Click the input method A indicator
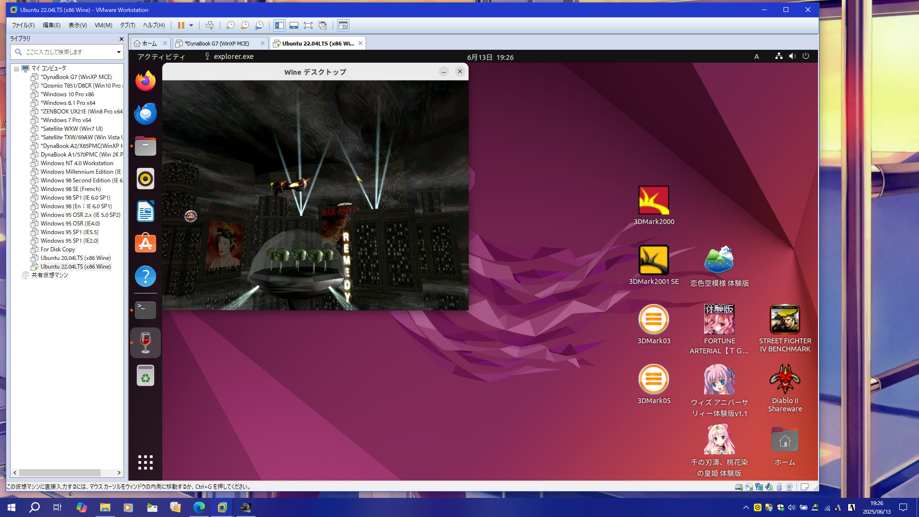Viewport: 919px width, 517px height. [757, 56]
